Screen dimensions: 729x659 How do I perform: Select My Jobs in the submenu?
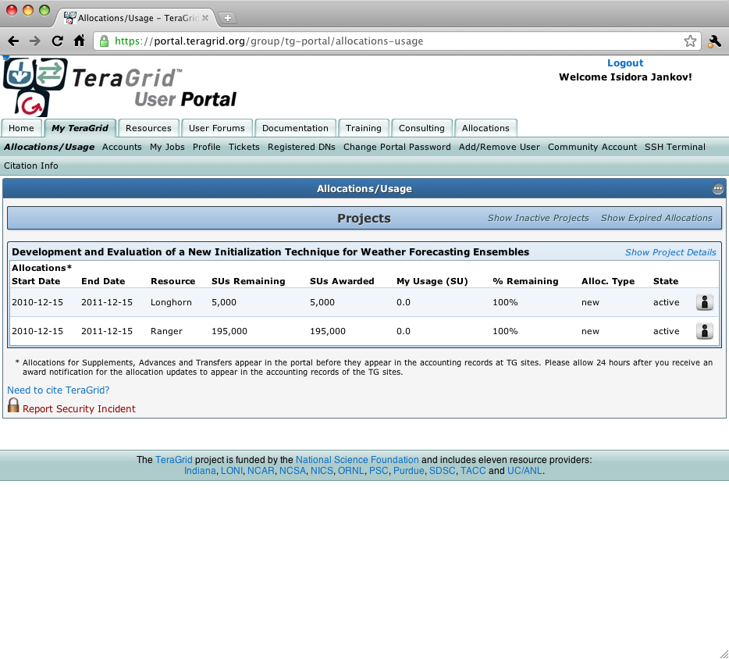pyautogui.click(x=167, y=147)
